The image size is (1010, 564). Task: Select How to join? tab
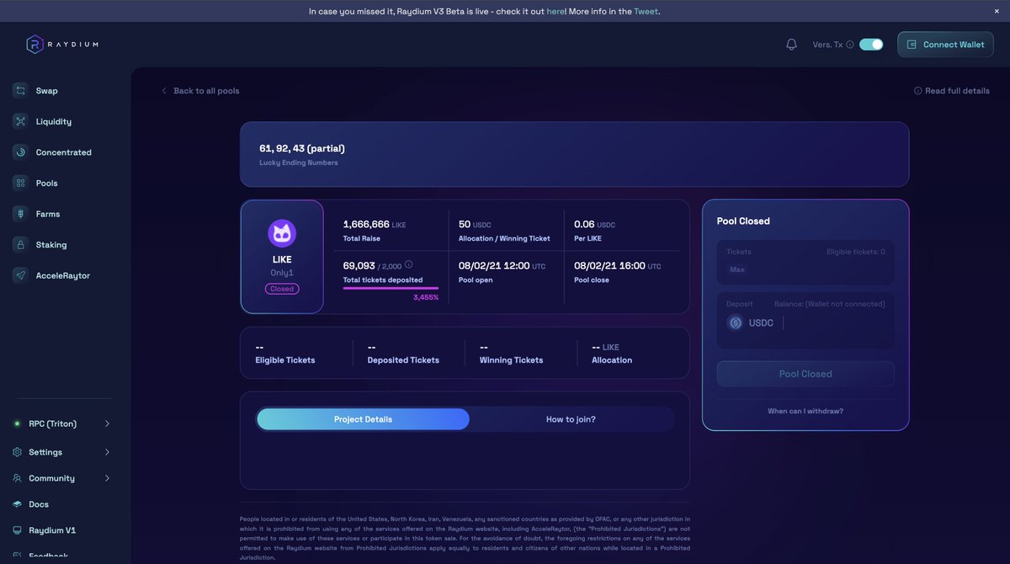pos(571,419)
